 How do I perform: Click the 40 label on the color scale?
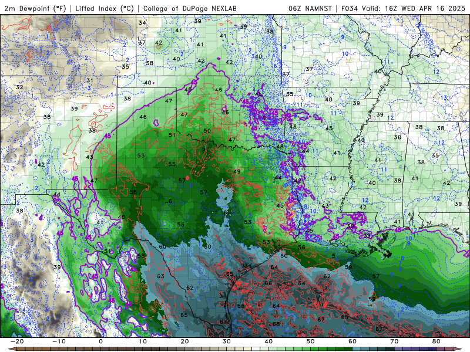click(268, 341)
